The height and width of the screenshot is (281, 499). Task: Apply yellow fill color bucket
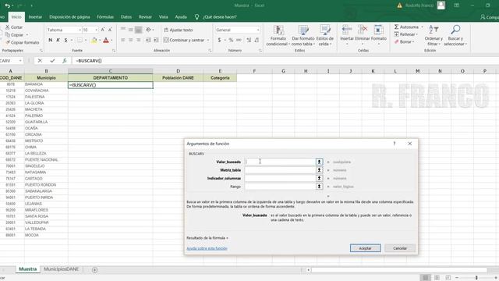94,40
